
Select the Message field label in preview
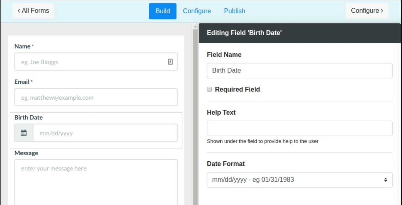point(26,153)
